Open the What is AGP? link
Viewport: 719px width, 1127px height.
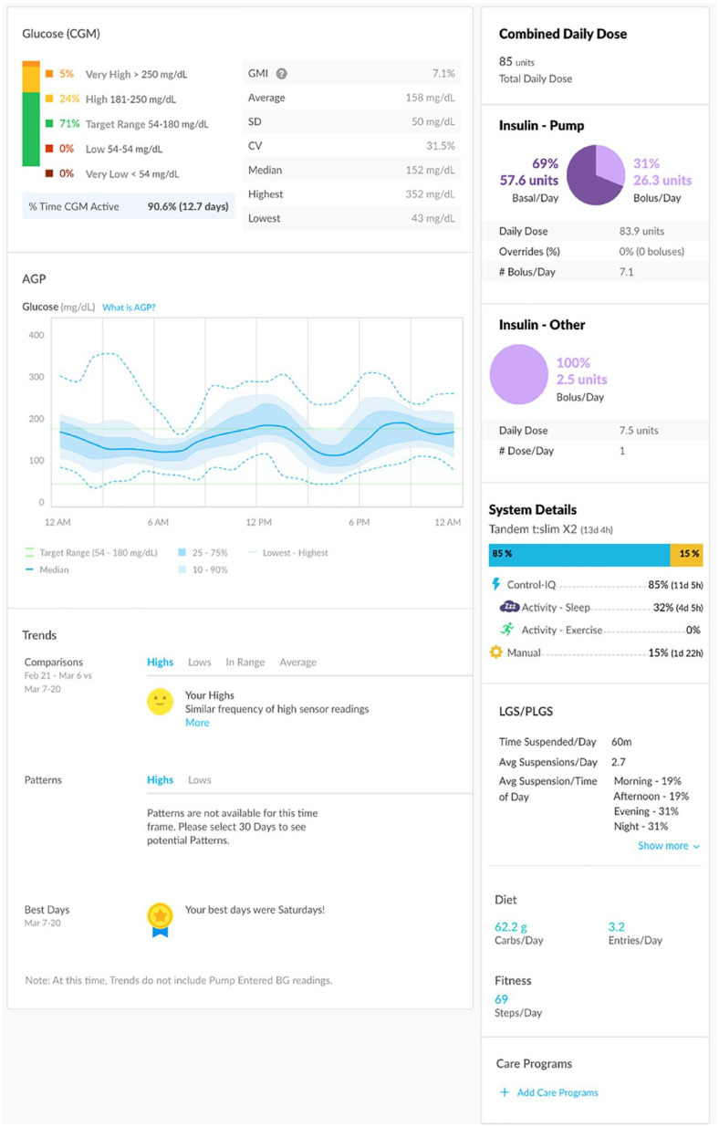[x=129, y=308]
